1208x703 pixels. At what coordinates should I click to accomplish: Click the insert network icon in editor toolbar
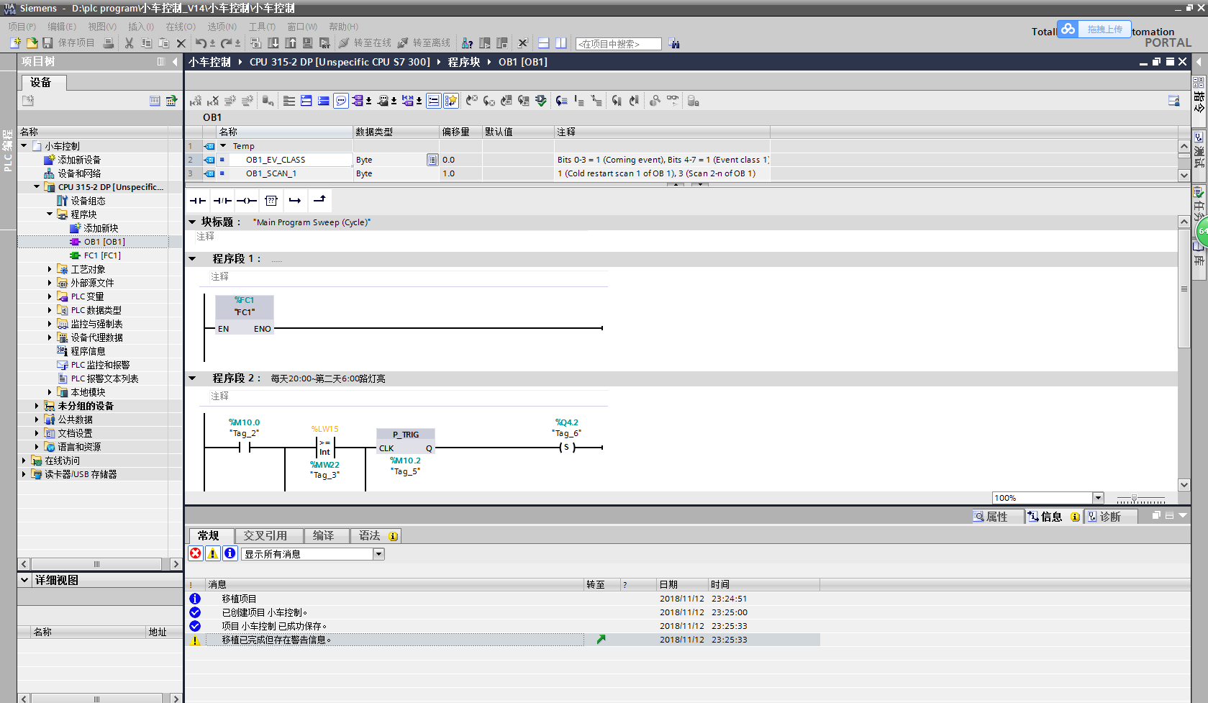coord(196,101)
